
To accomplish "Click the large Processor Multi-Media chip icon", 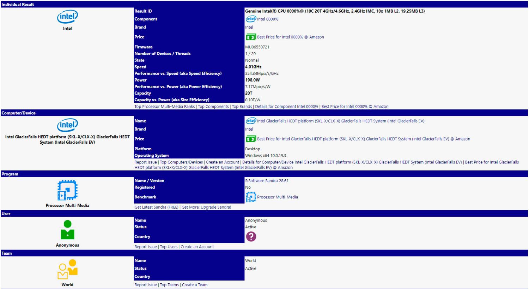I will click(x=67, y=190).
